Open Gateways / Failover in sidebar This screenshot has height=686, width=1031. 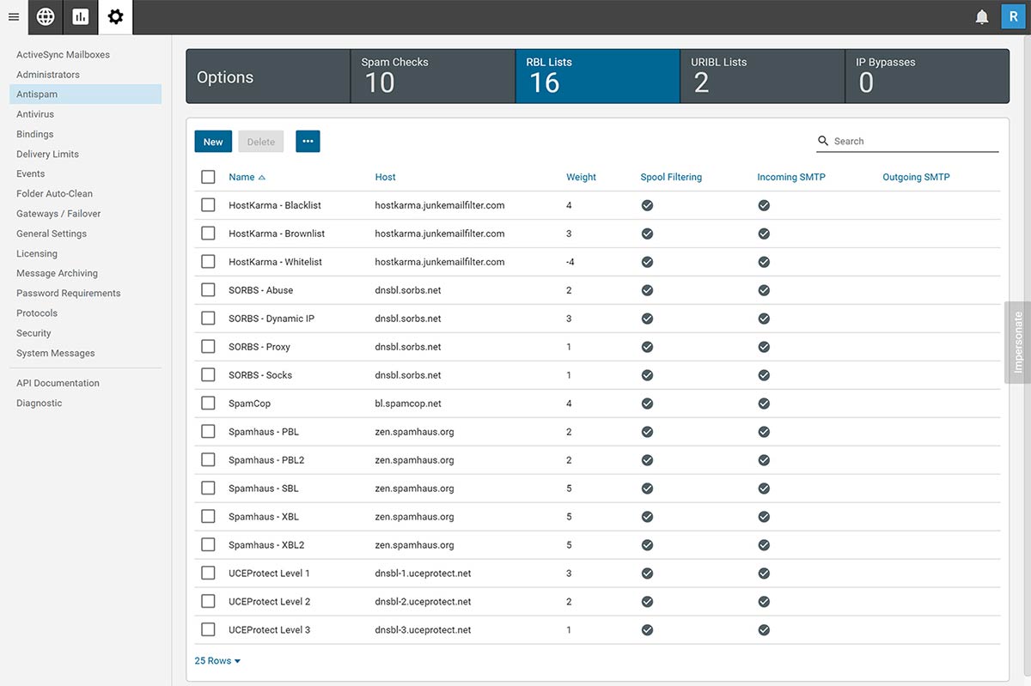(x=58, y=214)
